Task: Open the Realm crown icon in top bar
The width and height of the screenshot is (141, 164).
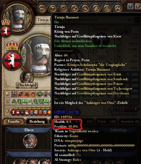Action: pos(42,8)
